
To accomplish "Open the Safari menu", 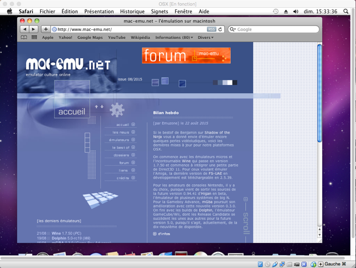I will tap(26, 11).
